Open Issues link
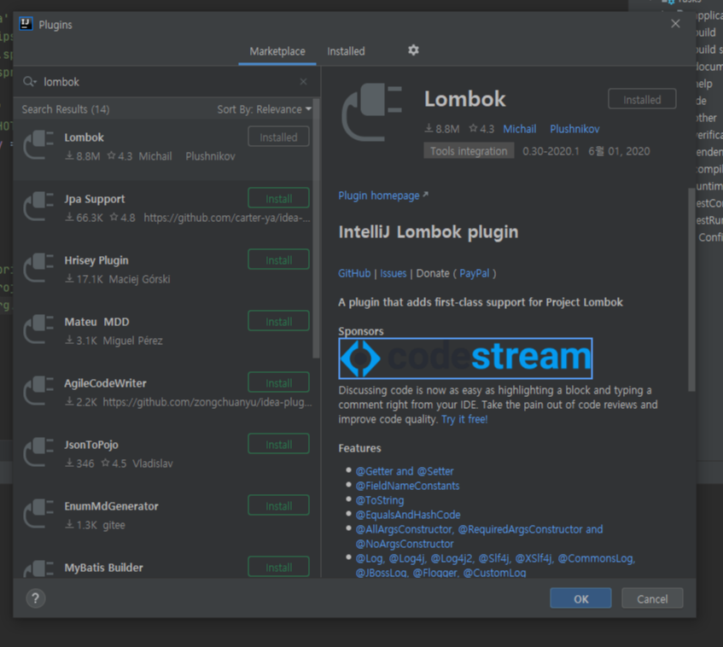 (x=393, y=273)
